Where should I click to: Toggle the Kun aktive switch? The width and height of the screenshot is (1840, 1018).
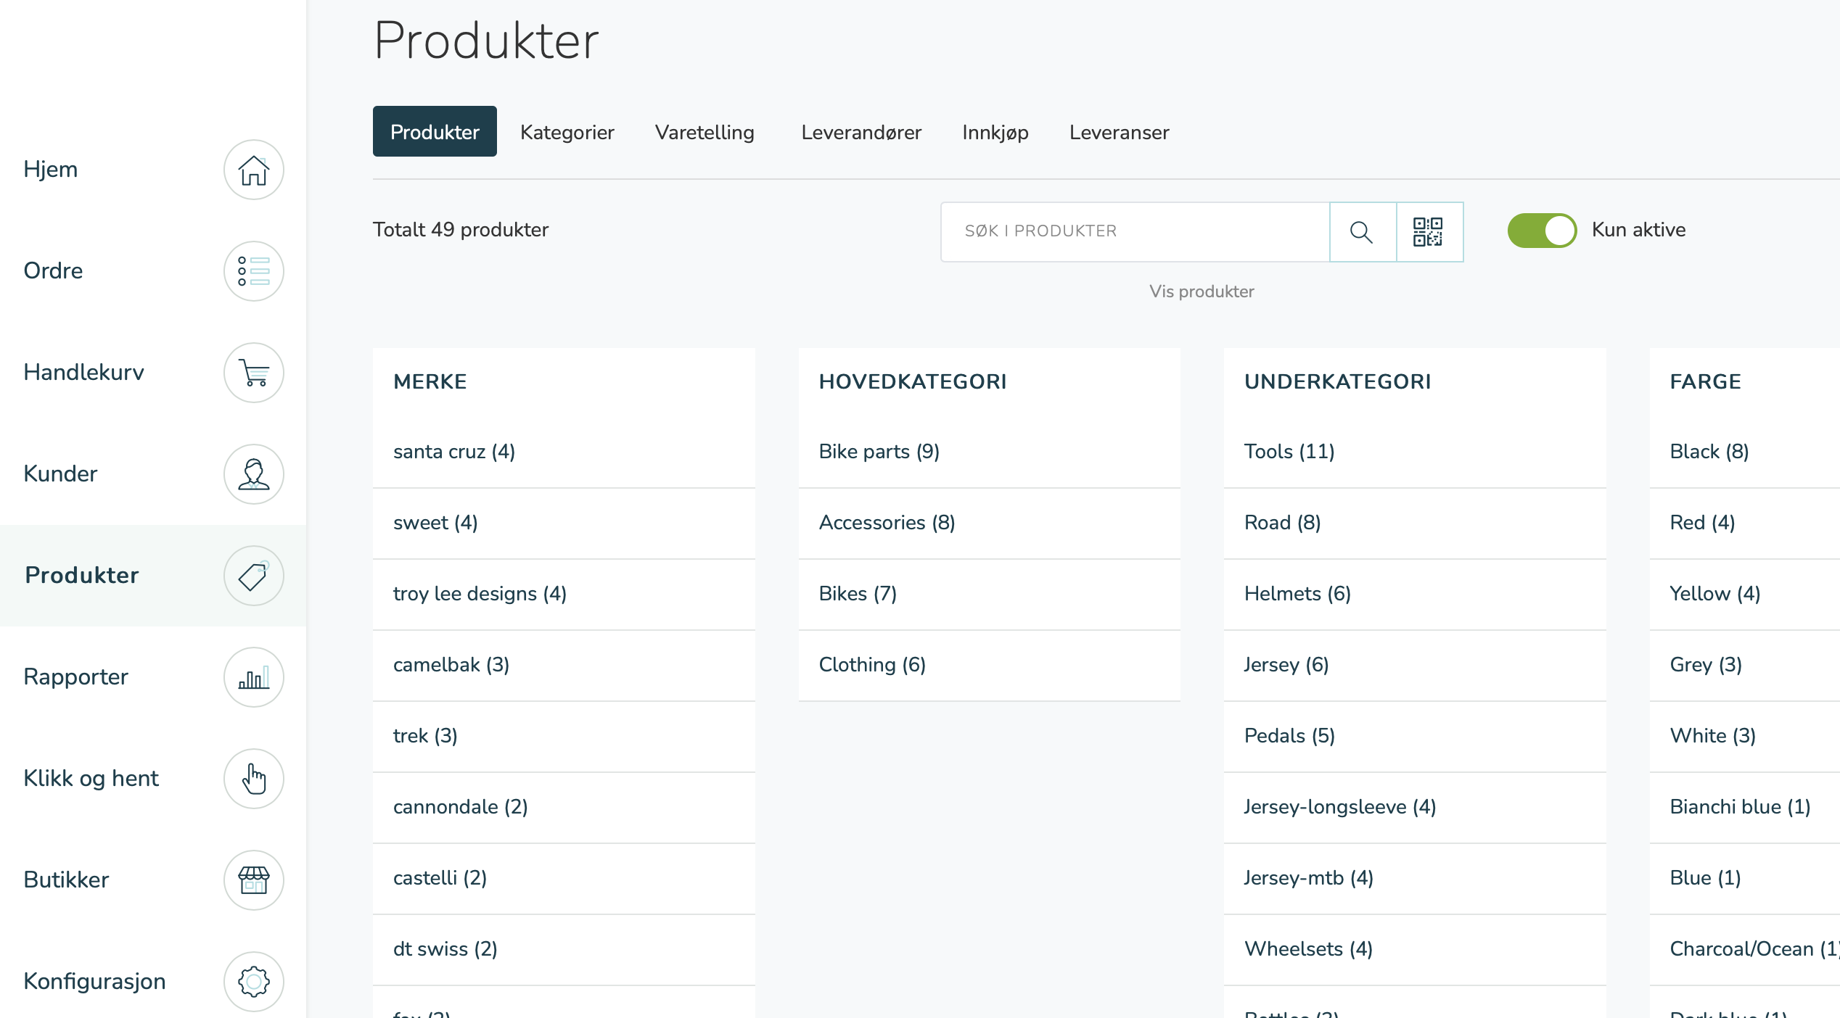(x=1542, y=231)
